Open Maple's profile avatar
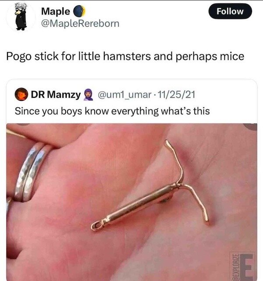The image size is (263, 281). pyautogui.click(x=21, y=17)
